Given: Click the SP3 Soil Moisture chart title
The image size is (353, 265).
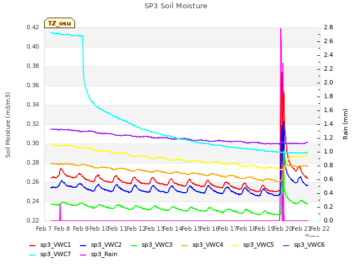Looking at the screenshot, I should point(176,6).
